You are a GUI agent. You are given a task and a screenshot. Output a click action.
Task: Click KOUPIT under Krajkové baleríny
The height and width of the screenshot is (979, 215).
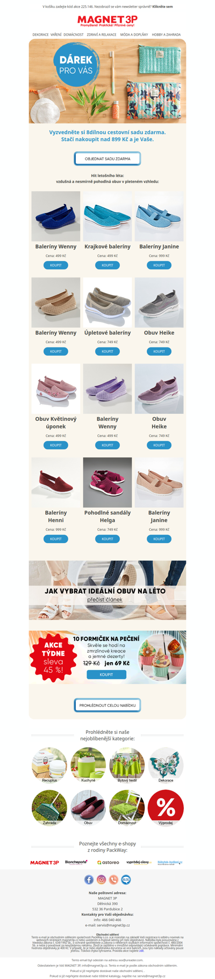tap(107, 265)
